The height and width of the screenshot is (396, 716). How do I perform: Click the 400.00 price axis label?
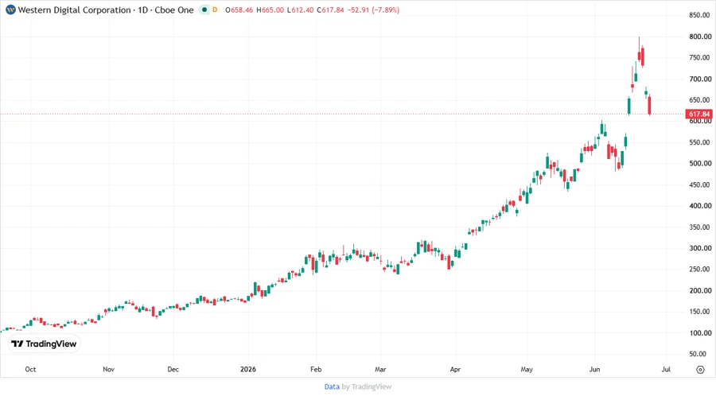point(700,206)
